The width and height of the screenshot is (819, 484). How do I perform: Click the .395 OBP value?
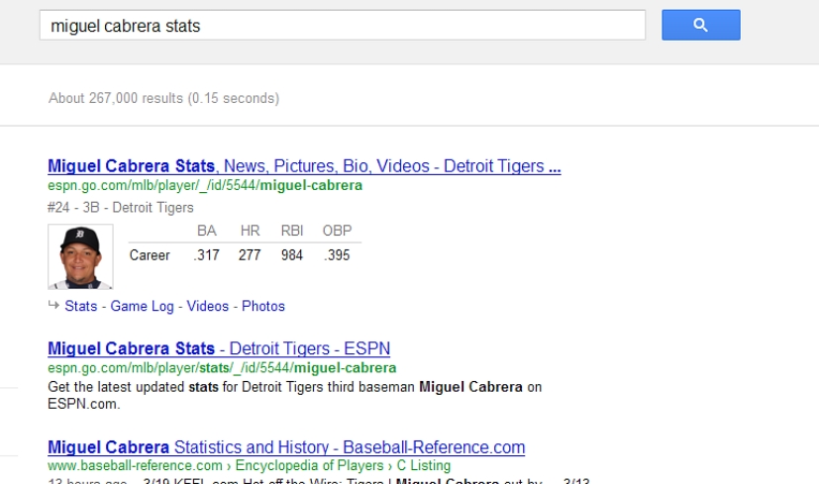click(337, 255)
